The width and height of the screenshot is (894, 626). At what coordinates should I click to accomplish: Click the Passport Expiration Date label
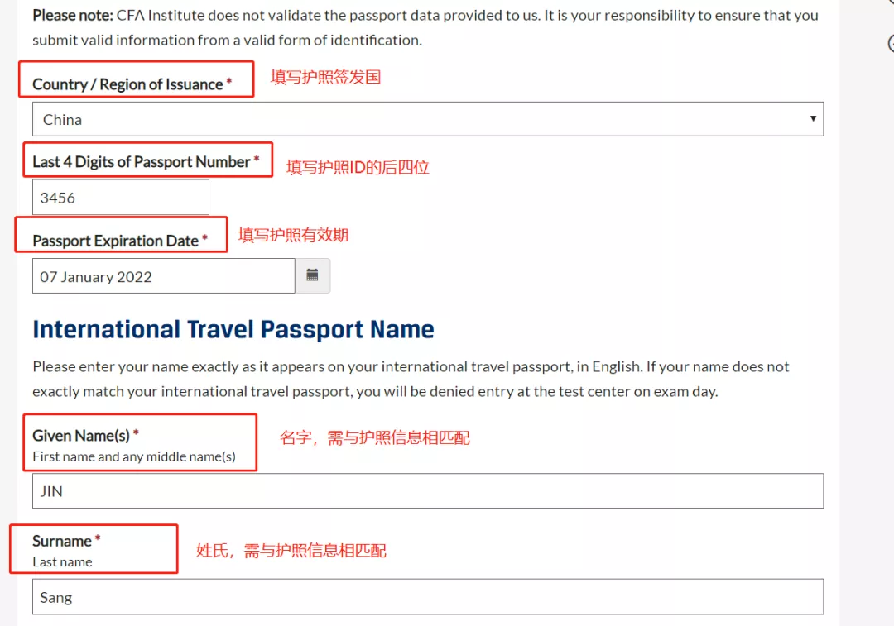coord(120,241)
